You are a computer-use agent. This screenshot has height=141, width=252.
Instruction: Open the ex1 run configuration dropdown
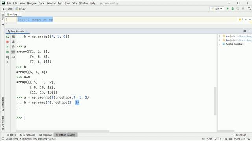[217, 9]
